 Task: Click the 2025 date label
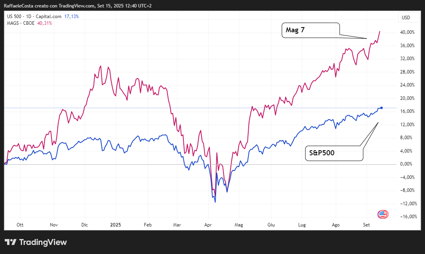pyautogui.click(x=115, y=225)
